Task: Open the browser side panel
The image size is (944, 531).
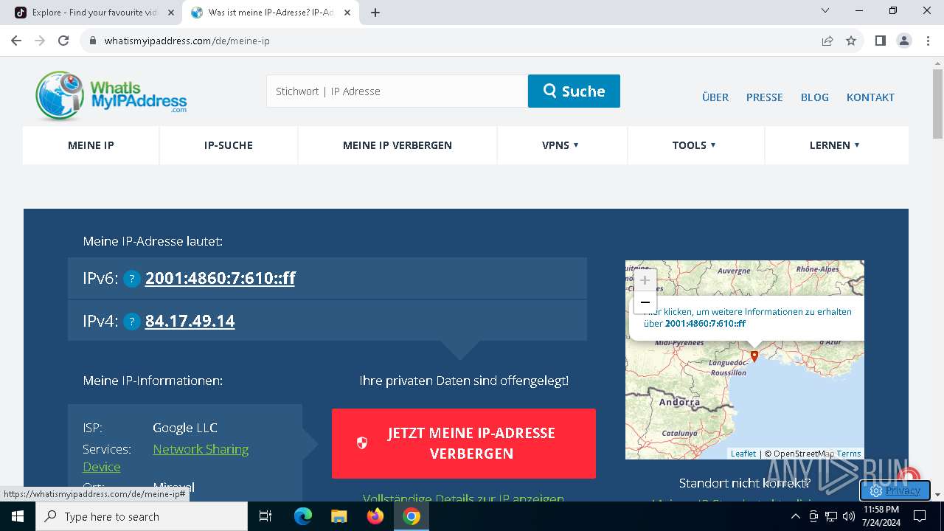Action: [881, 41]
